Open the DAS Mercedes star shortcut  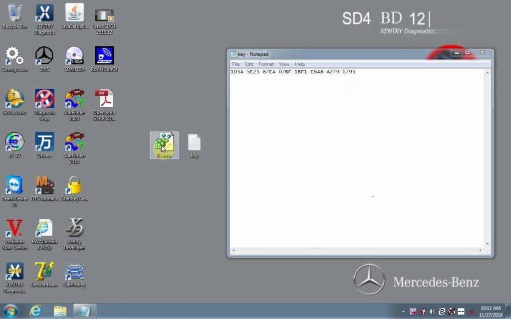pyautogui.click(x=44, y=59)
